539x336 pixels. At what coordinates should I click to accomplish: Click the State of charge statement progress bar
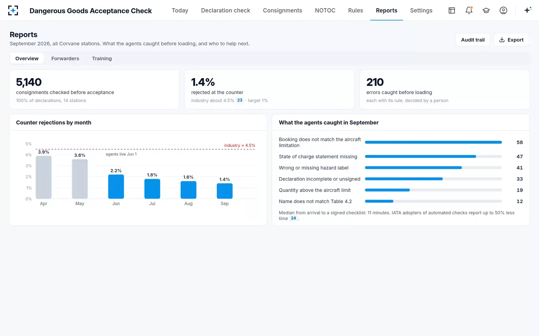[433, 157]
